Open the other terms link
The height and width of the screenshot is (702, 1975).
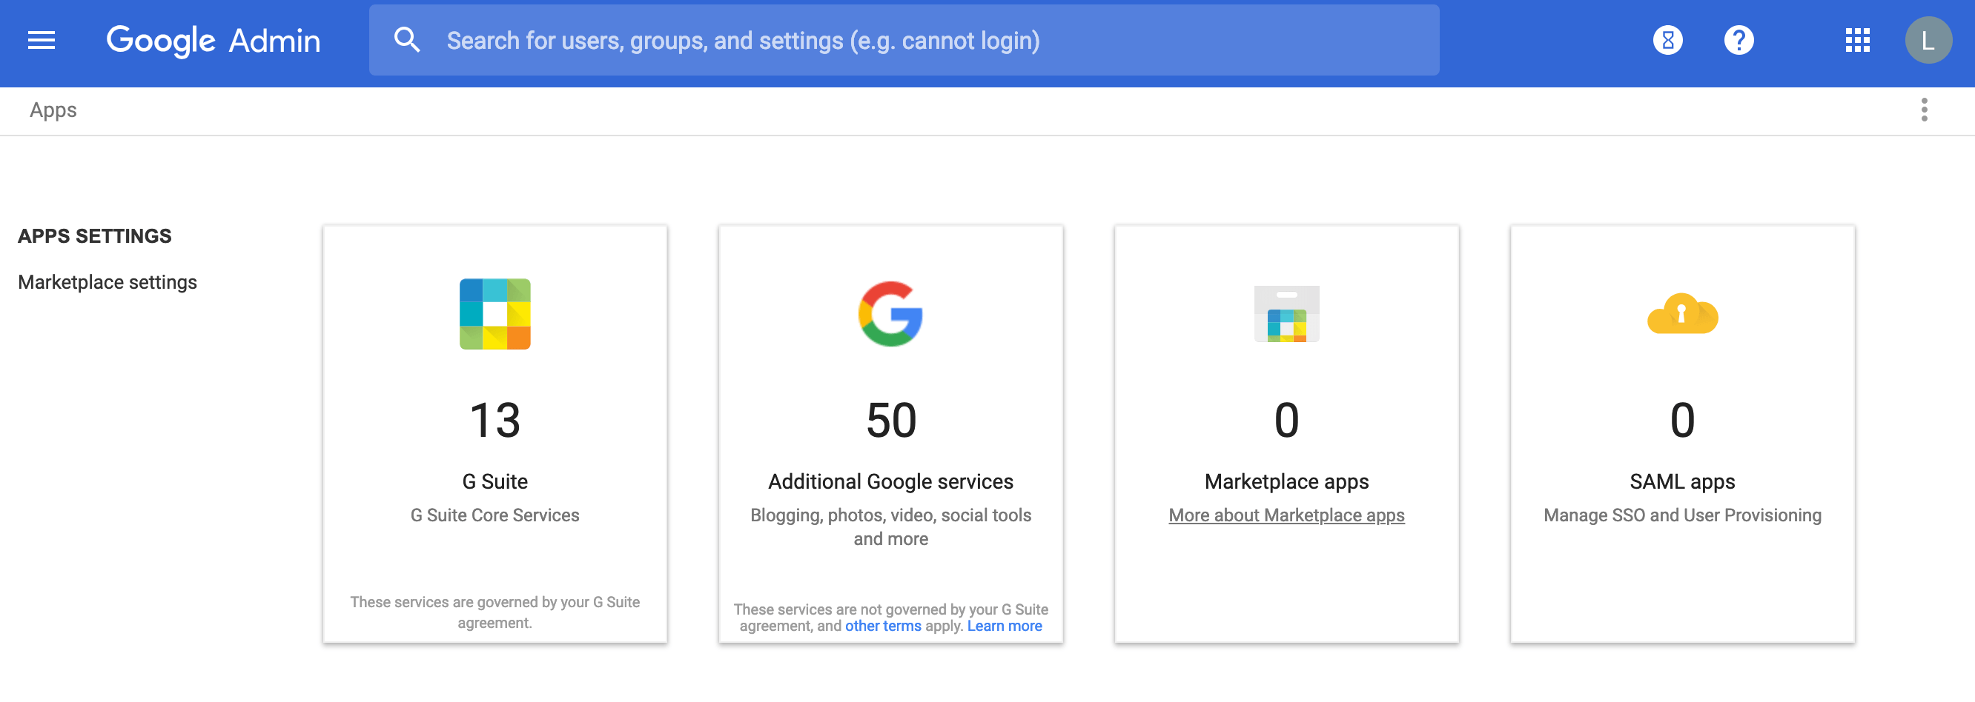pos(882,626)
